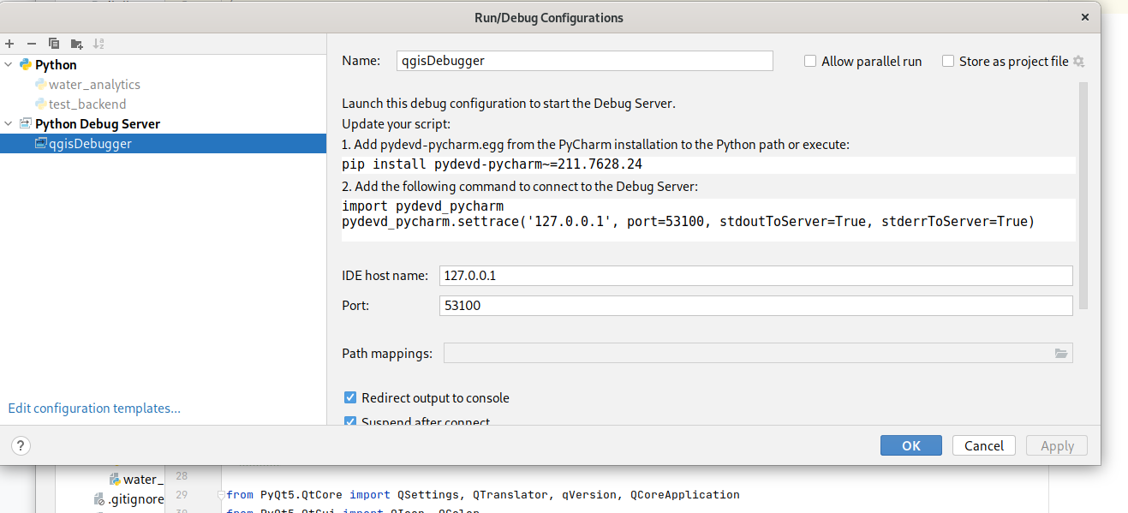Viewport: 1128px width, 513px height.
Task: Click the Python Debug Server category icon
Action: [26, 124]
